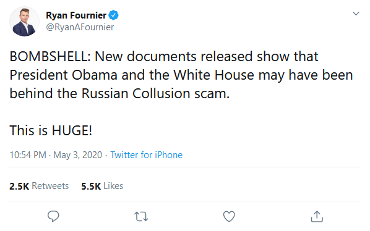Click the 'Likes' label word
This screenshot has width=370, height=231.
[113, 186]
